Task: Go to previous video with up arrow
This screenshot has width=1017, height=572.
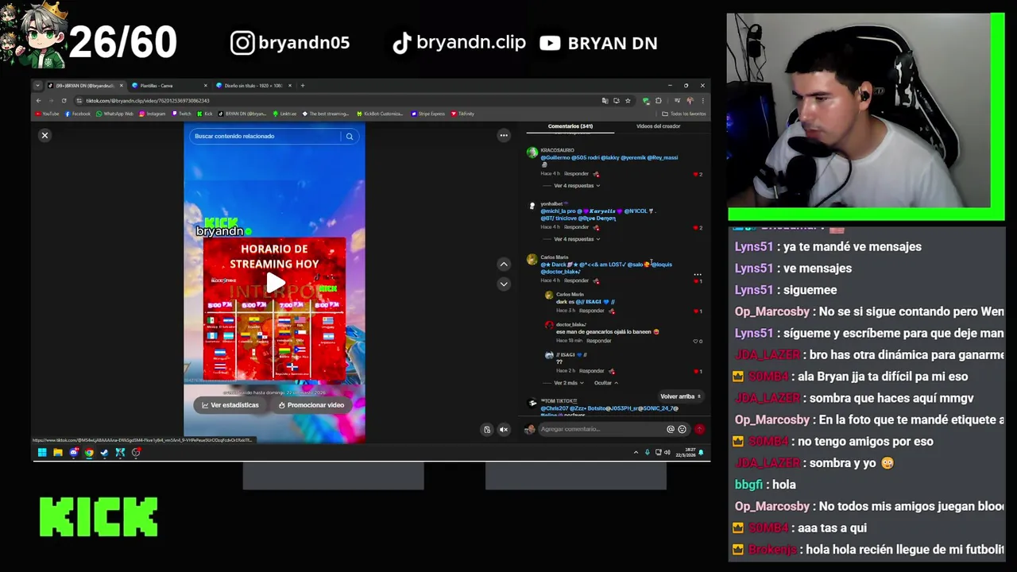Action: click(x=504, y=265)
